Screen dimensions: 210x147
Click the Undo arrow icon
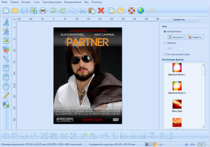pyautogui.click(x=54, y=10)
